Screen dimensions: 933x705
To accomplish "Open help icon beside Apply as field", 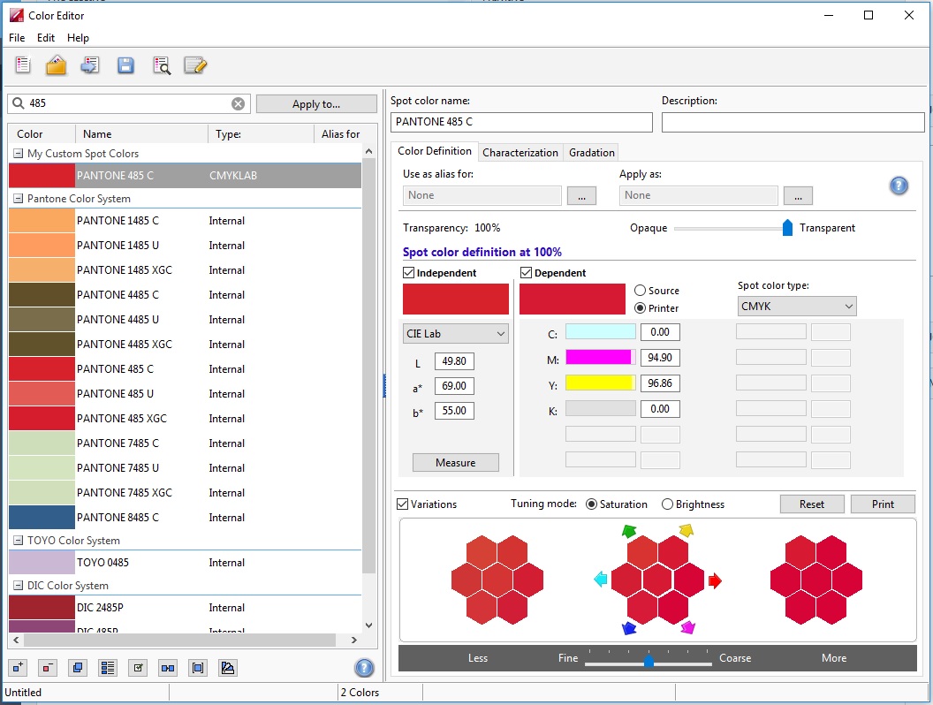I will pyautogui.click(x=899, y=186).
